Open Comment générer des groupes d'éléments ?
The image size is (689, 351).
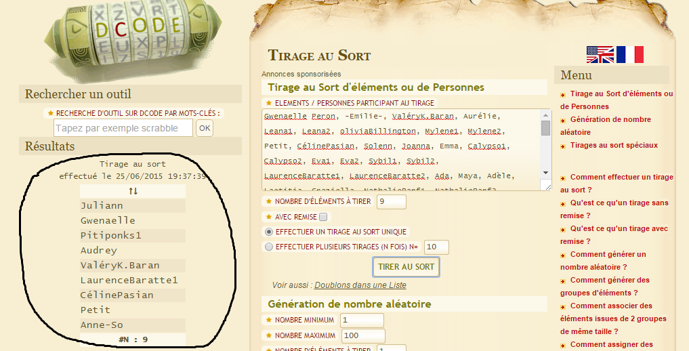pyautogui.click(x=604, y=287)
